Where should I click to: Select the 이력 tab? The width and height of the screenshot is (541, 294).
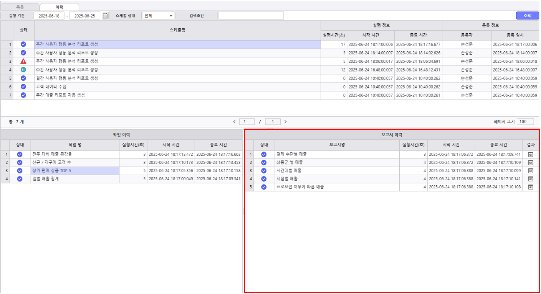pyautogui.click(x=60, y=7)
